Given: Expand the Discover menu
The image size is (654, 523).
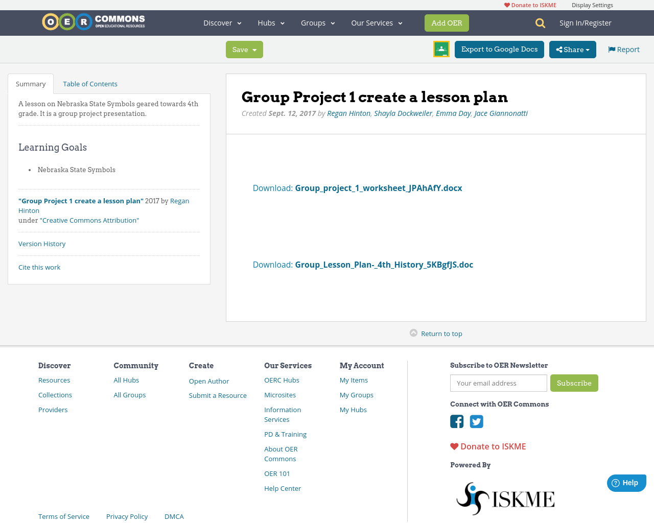Looking at the screenshot, I should click(x=222, y=23).
